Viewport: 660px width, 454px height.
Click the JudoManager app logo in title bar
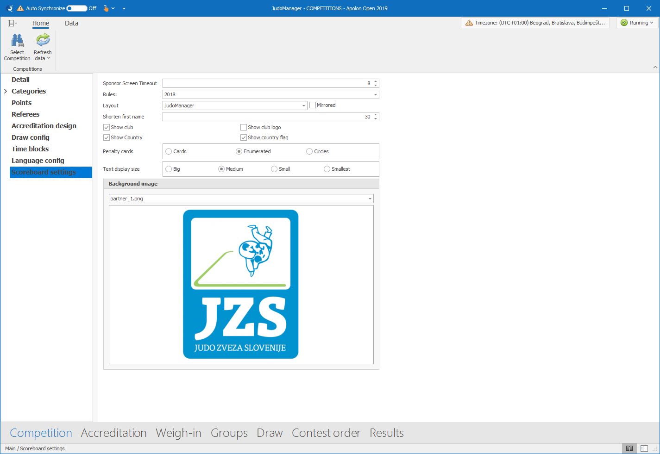(10, 8)
